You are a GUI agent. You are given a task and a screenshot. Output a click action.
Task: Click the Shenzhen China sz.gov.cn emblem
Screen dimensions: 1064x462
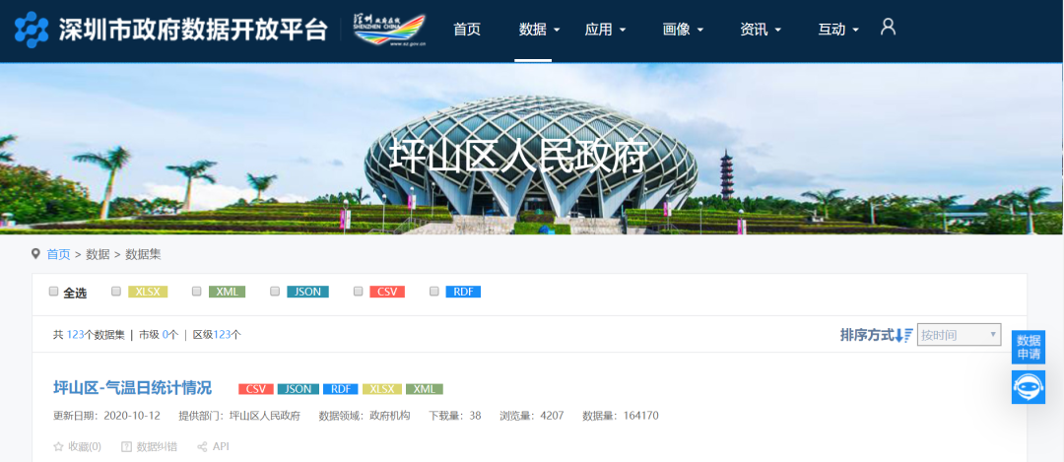(389, 30)
